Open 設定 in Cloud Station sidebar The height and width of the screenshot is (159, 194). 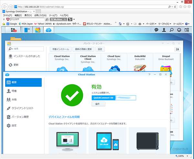(23, 126)
